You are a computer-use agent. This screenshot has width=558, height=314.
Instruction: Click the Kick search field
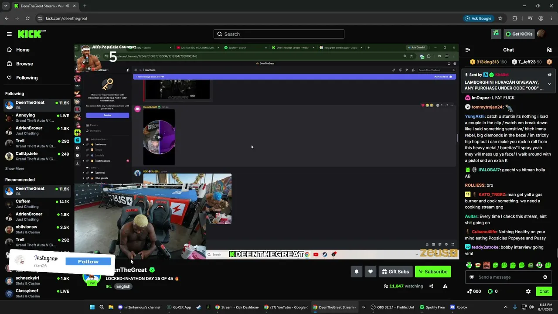coord(279,34)
